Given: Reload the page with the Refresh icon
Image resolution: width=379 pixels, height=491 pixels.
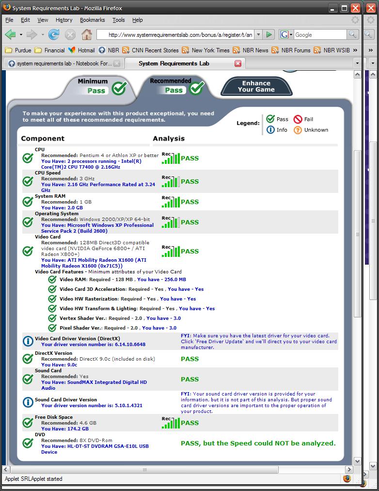Looking at the screenshot, I should click(54, 34).
